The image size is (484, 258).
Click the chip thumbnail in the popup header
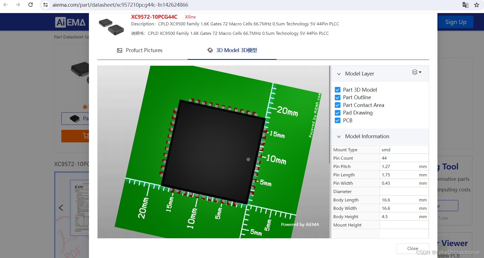(x=111, y=27)
